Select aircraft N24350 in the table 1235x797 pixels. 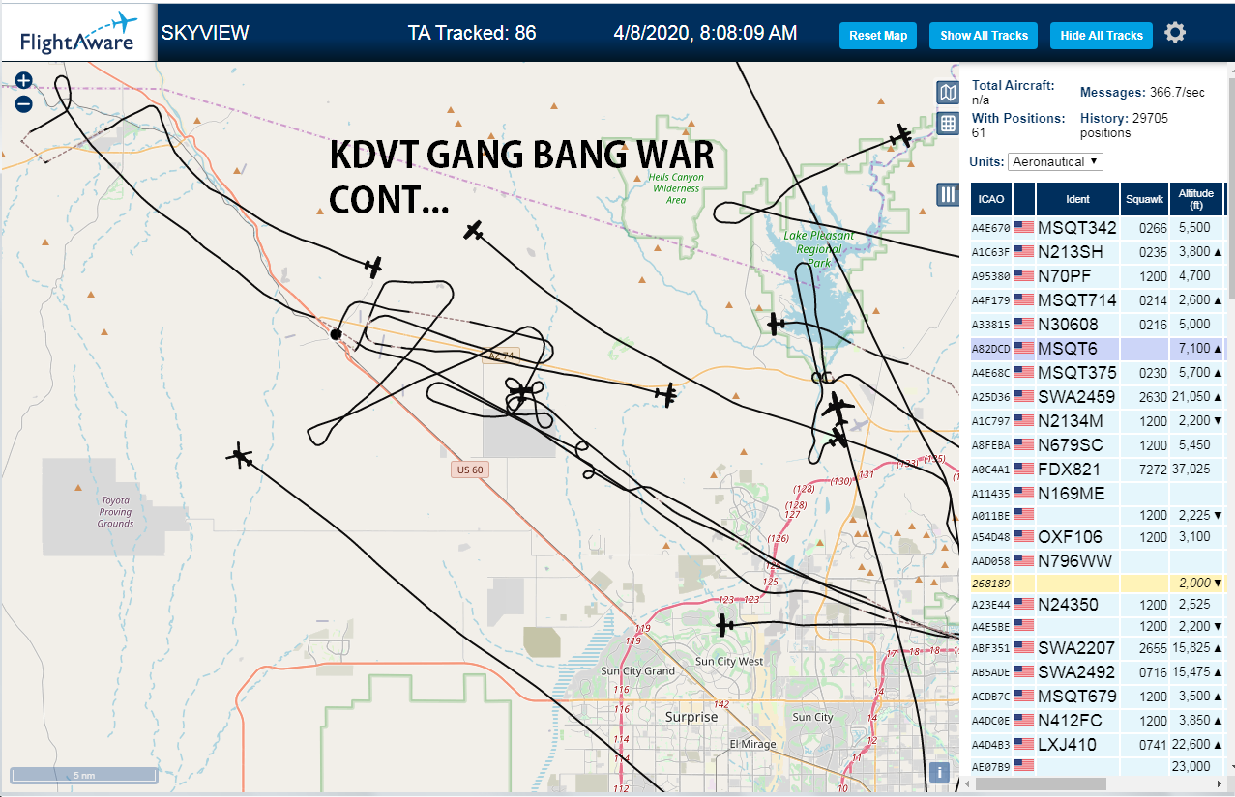point(1099,605)
